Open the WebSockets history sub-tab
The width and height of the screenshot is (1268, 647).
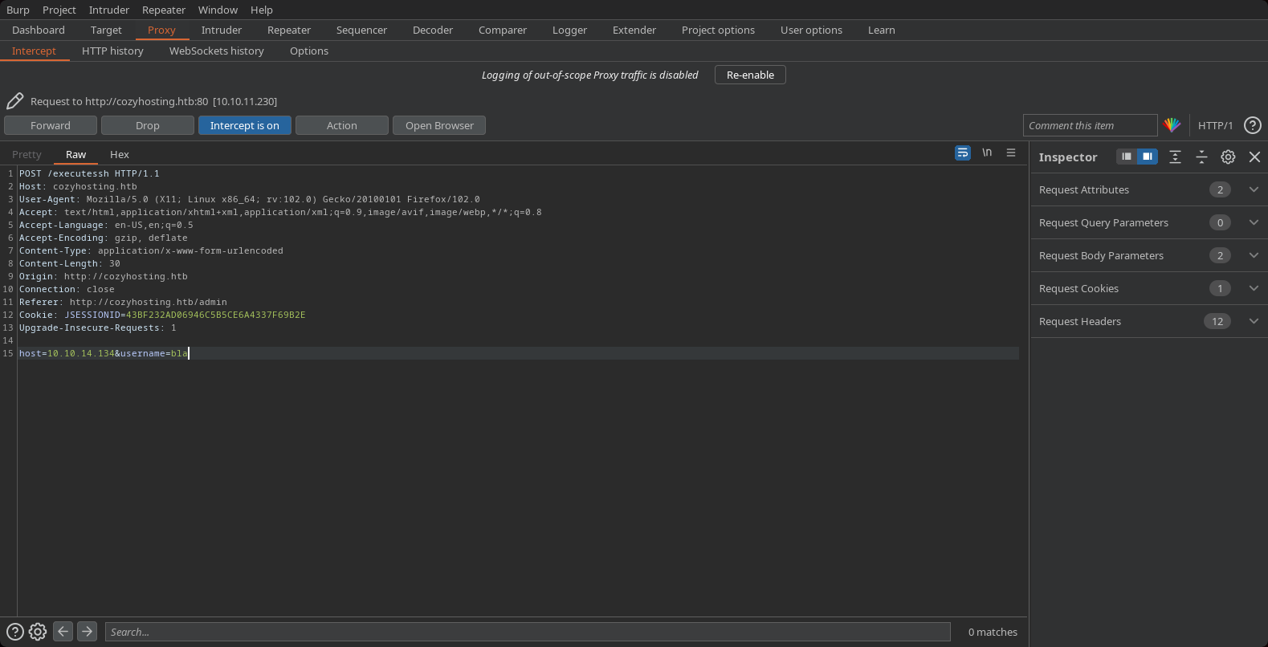tap(217, 51)
